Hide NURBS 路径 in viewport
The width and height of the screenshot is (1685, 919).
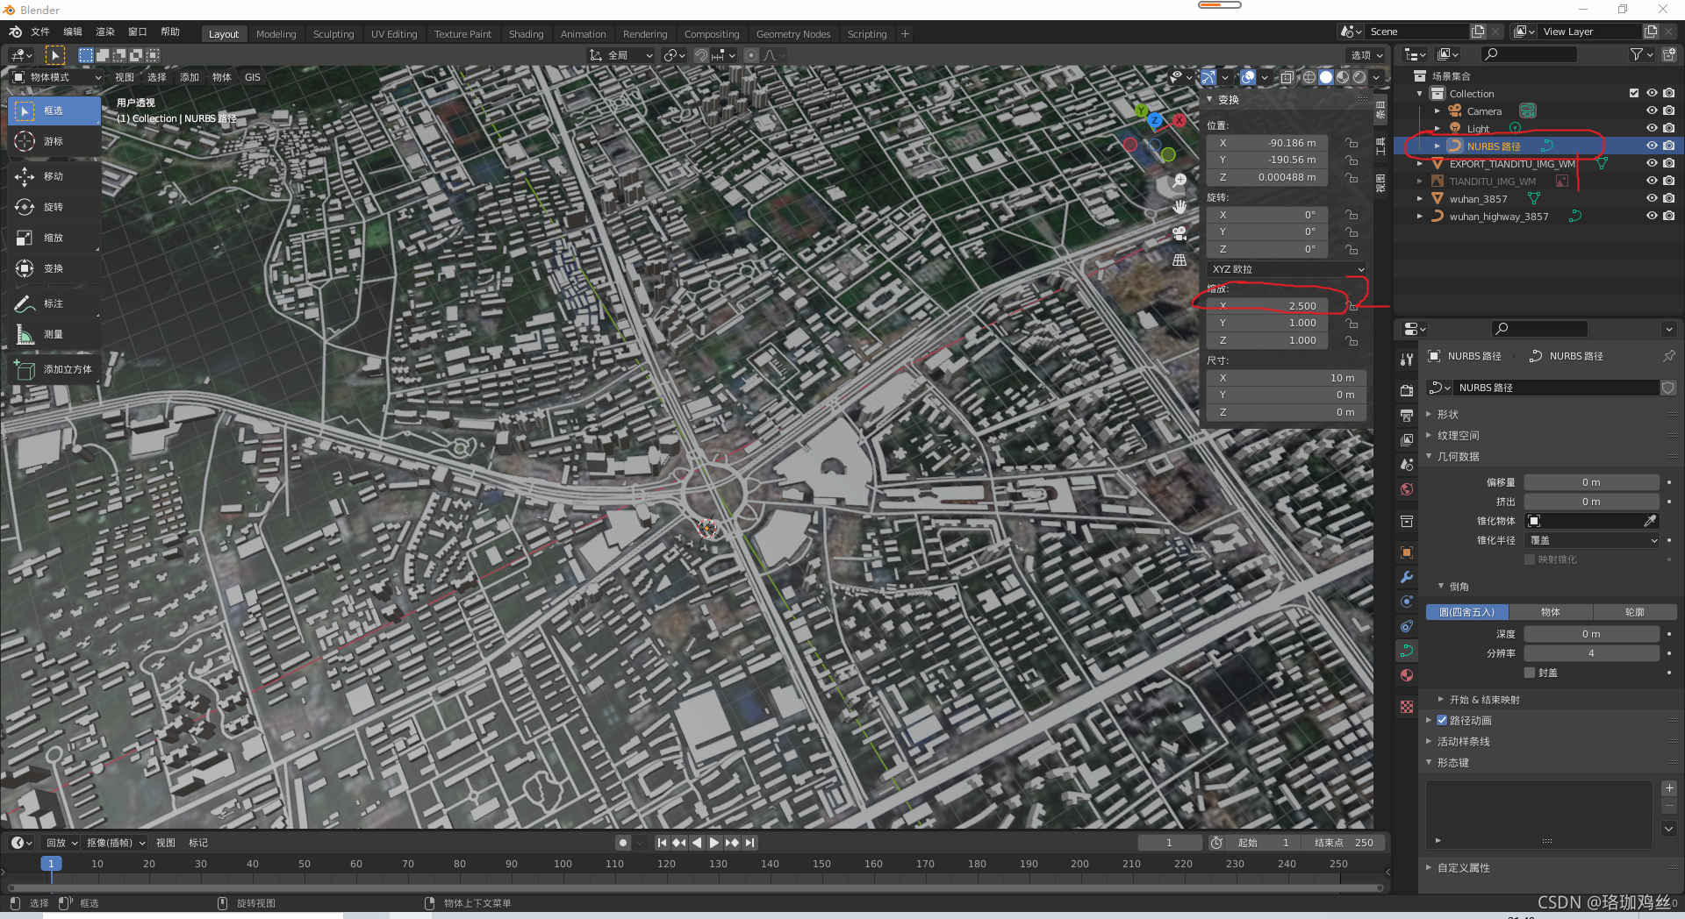[x=1652, y=146]
